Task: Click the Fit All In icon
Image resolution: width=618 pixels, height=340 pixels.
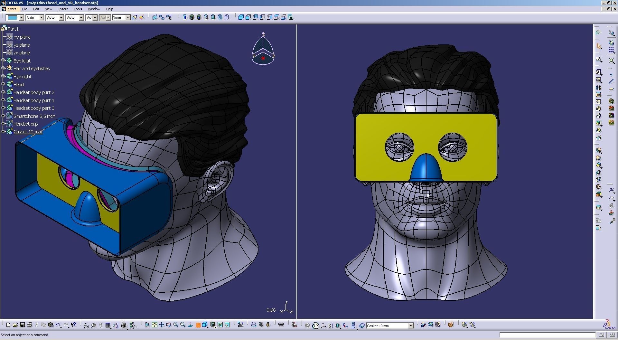Action: (154, 325)
